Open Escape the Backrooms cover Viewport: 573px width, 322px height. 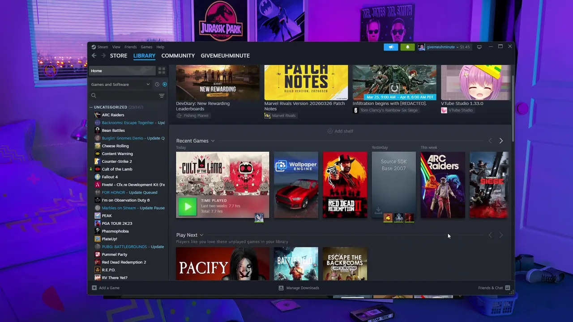345,264
